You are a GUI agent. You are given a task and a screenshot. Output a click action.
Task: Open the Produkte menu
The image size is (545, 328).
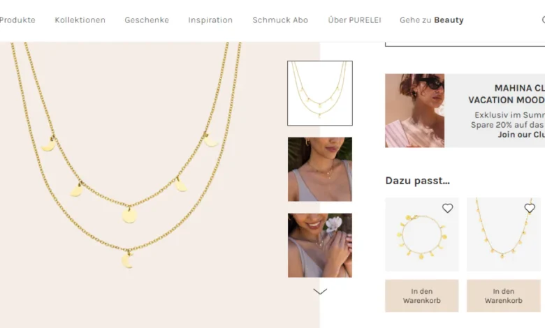coord(17,20)
